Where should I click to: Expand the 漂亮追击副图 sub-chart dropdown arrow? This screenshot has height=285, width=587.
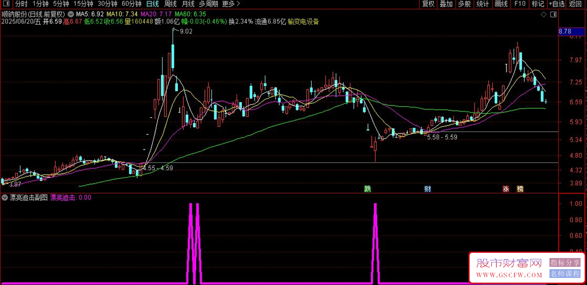click(5, 197)
